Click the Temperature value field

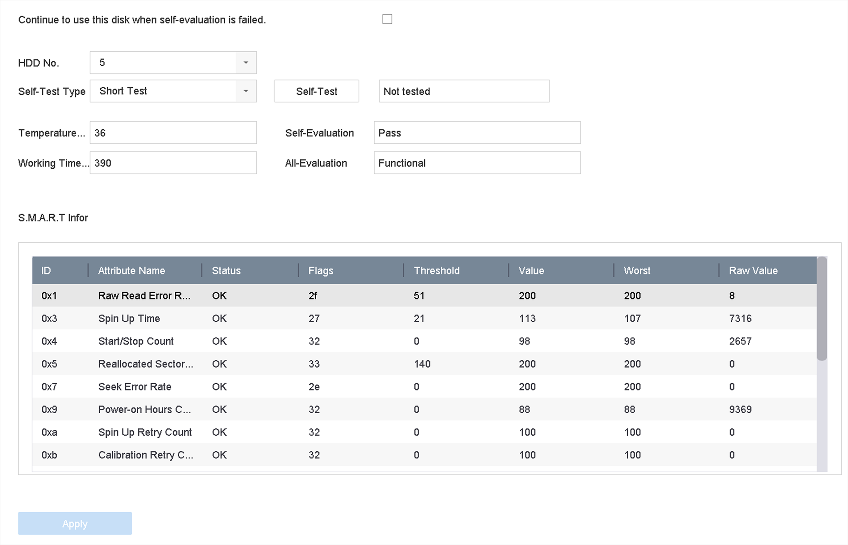pos(173,133)
